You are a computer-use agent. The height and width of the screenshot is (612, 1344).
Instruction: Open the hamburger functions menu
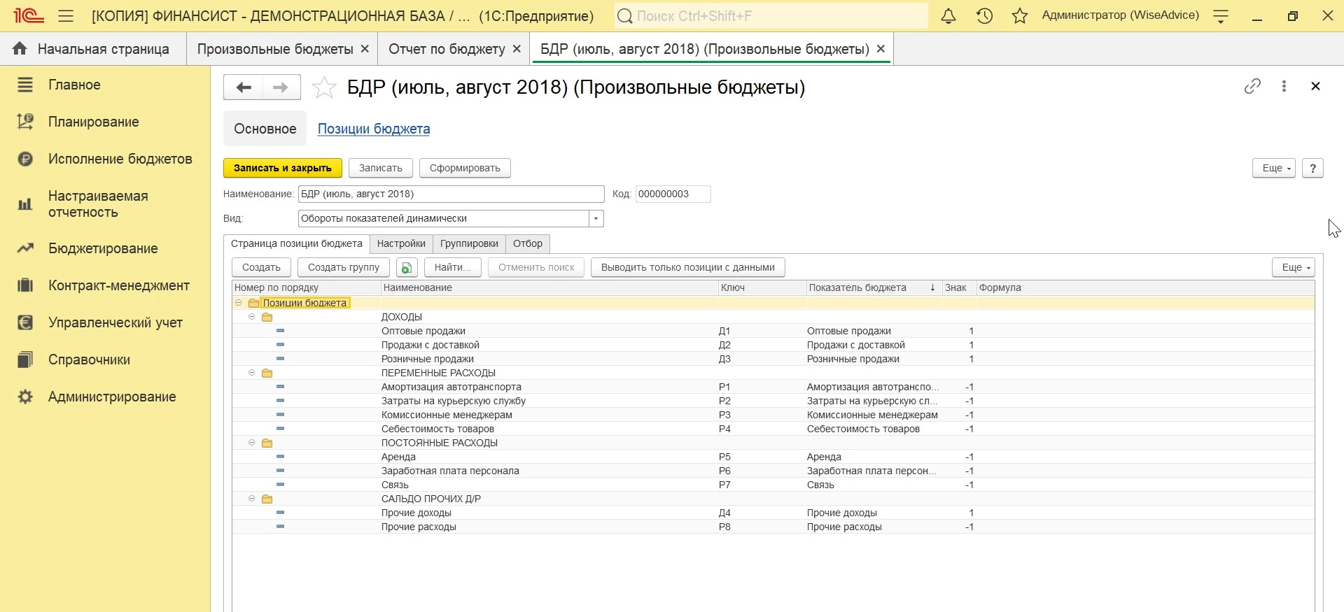click(66, 16)
